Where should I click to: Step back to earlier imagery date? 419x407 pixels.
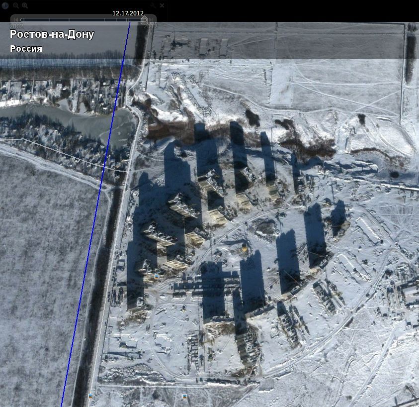(x=16, y=20)
